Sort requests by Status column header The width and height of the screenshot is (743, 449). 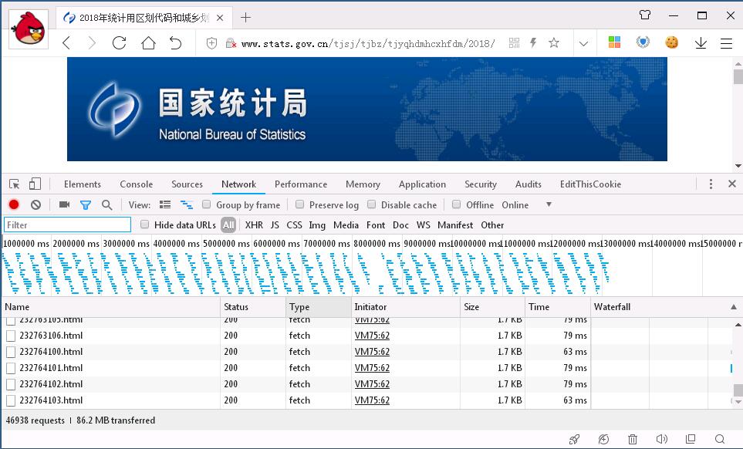(x=253, y=307)
